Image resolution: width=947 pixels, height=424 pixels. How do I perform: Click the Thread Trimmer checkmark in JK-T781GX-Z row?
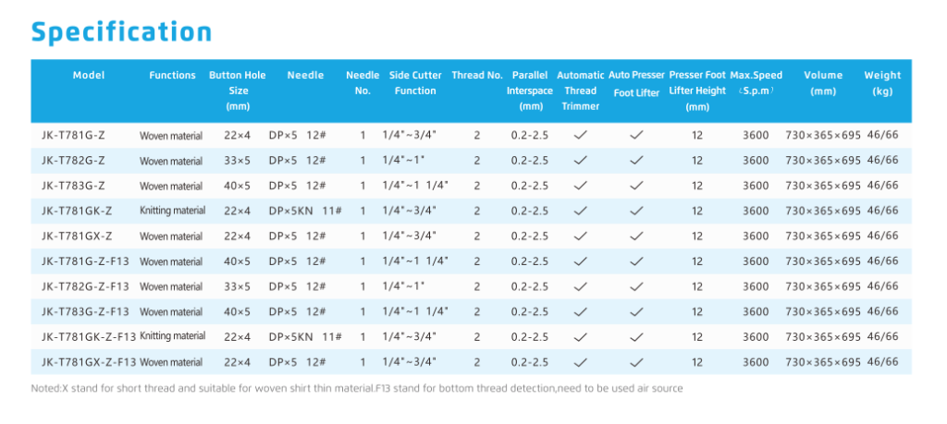click(x=581, y=236)
